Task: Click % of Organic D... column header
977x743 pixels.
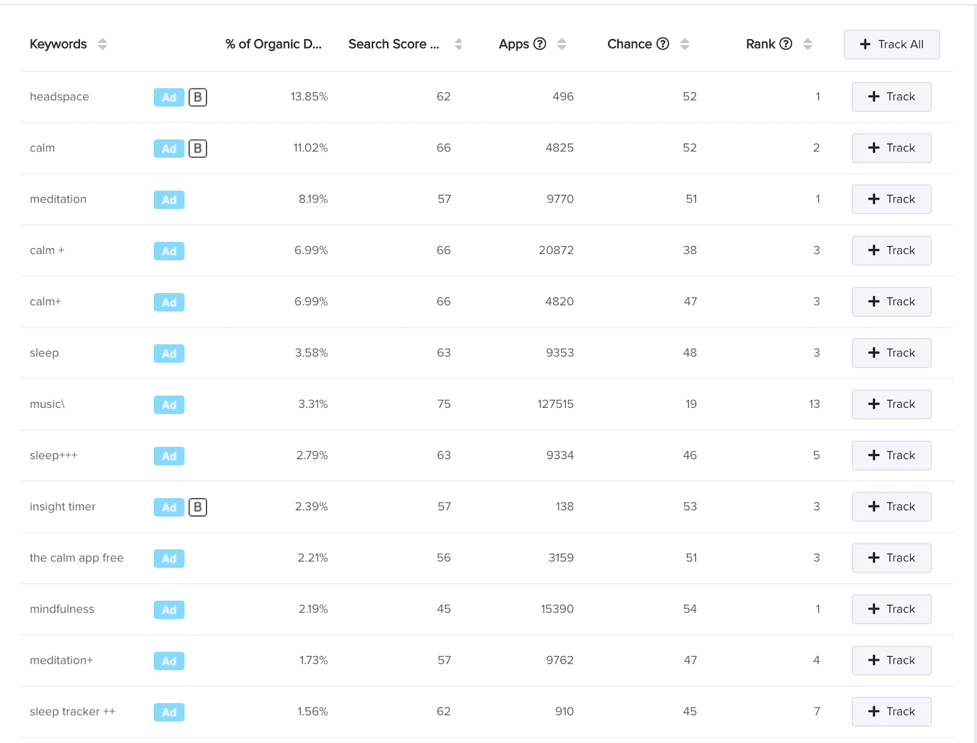Action: (x=273, y=44)
